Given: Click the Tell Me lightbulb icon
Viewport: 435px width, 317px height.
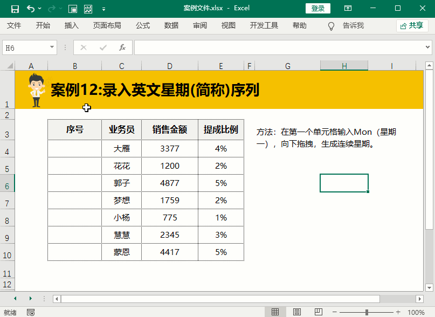Looking at the screenshot, I should coord(332,26).
